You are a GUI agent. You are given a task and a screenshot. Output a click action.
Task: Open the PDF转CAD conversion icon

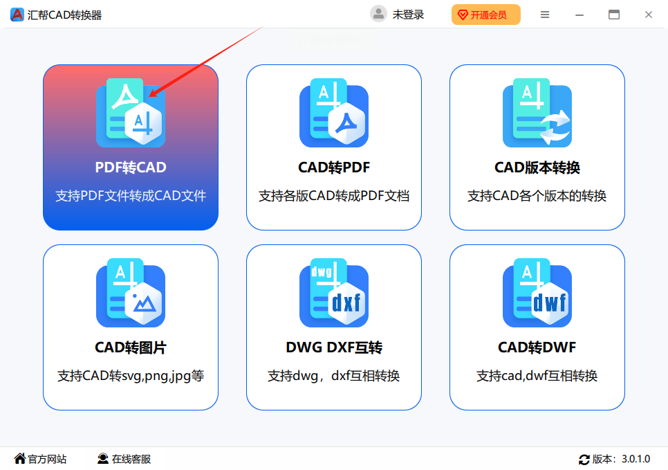click(131, 113)
